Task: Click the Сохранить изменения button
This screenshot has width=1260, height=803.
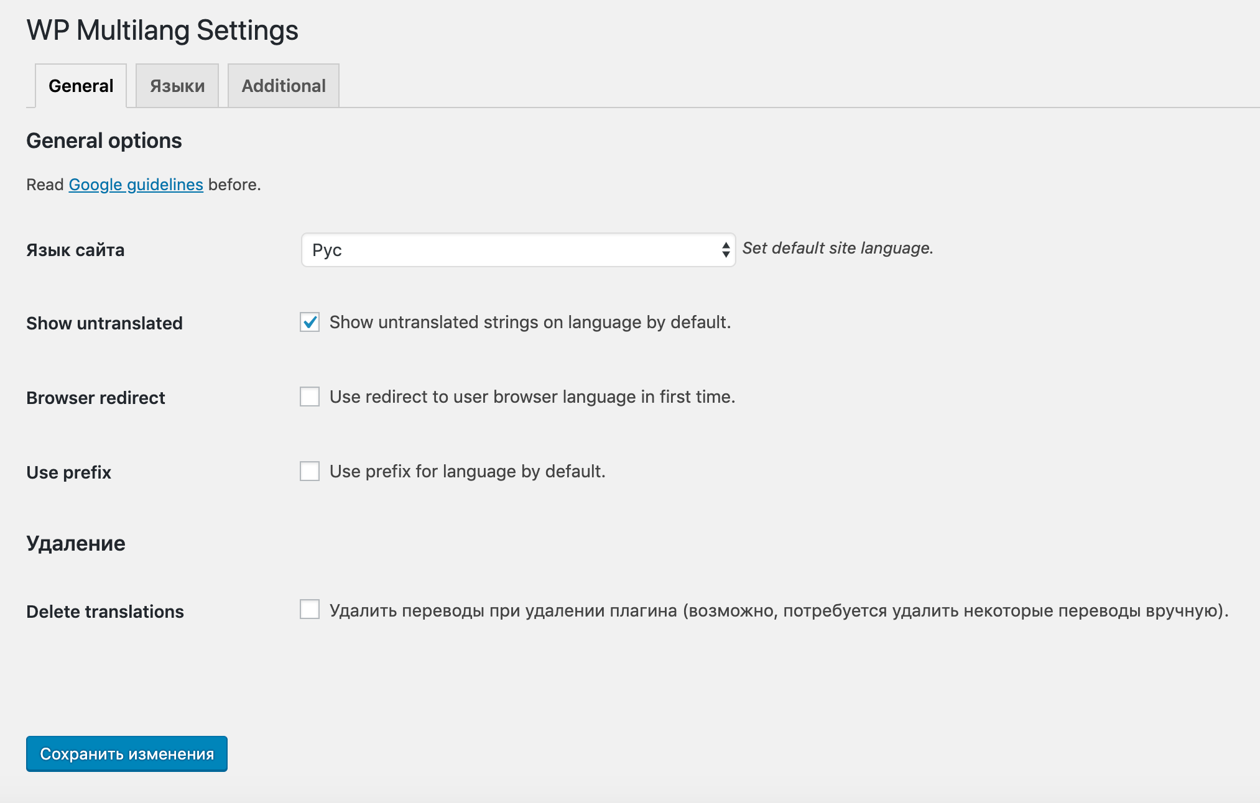Action: coord(127,753)
